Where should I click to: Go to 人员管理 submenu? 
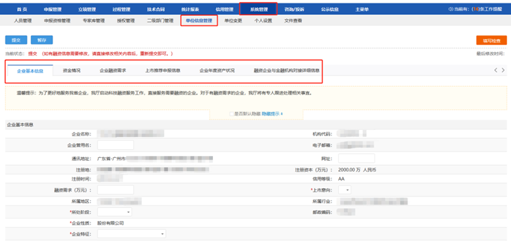(23, 21)
